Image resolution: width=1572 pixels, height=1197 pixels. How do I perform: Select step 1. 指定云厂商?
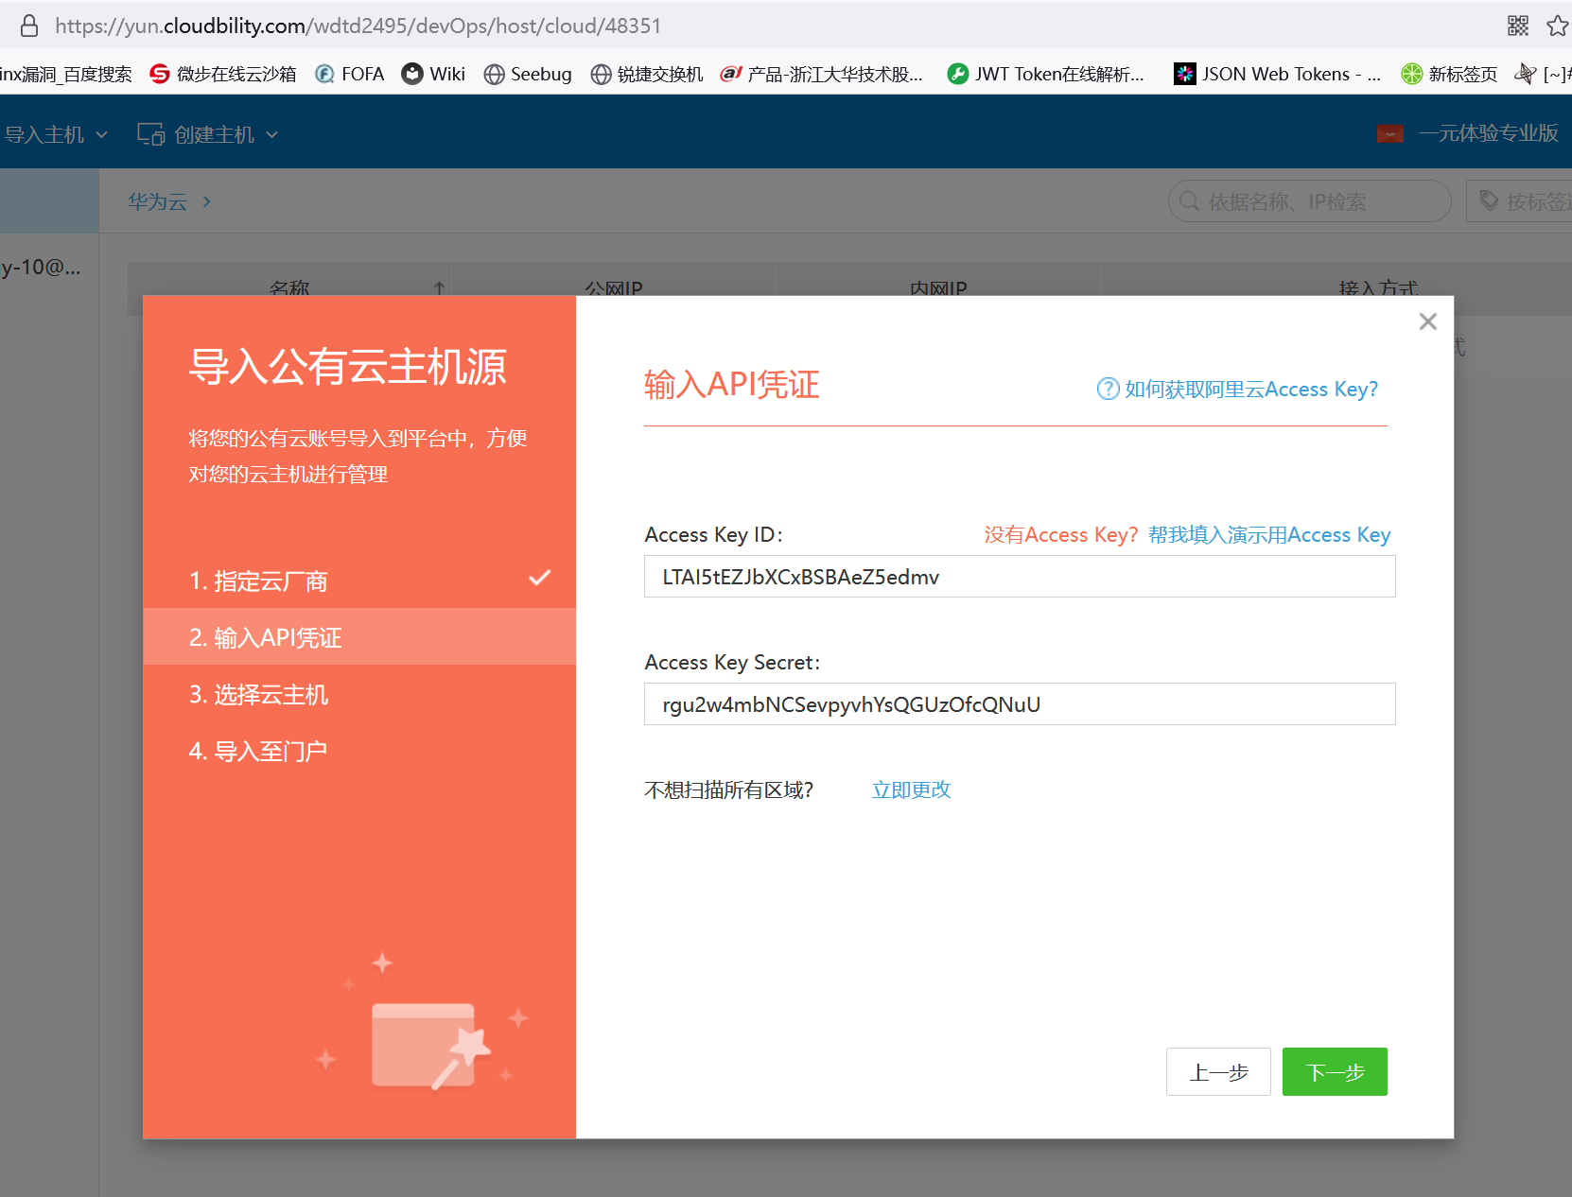click(x=359, y=581)
